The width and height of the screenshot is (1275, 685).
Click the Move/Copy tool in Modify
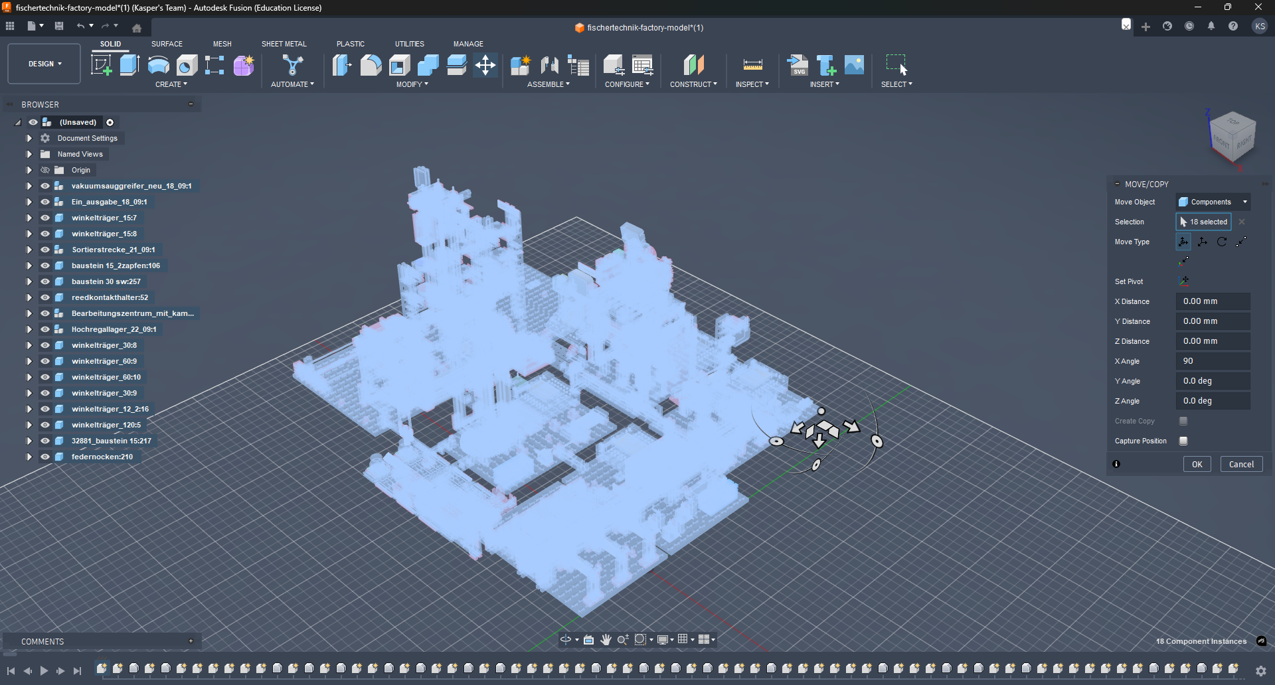point(485,65)
